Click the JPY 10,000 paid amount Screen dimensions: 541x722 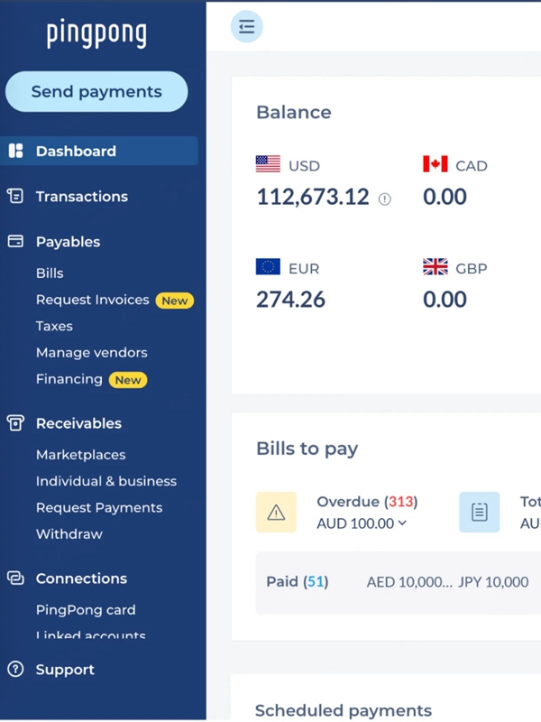(x=493, y=582)
